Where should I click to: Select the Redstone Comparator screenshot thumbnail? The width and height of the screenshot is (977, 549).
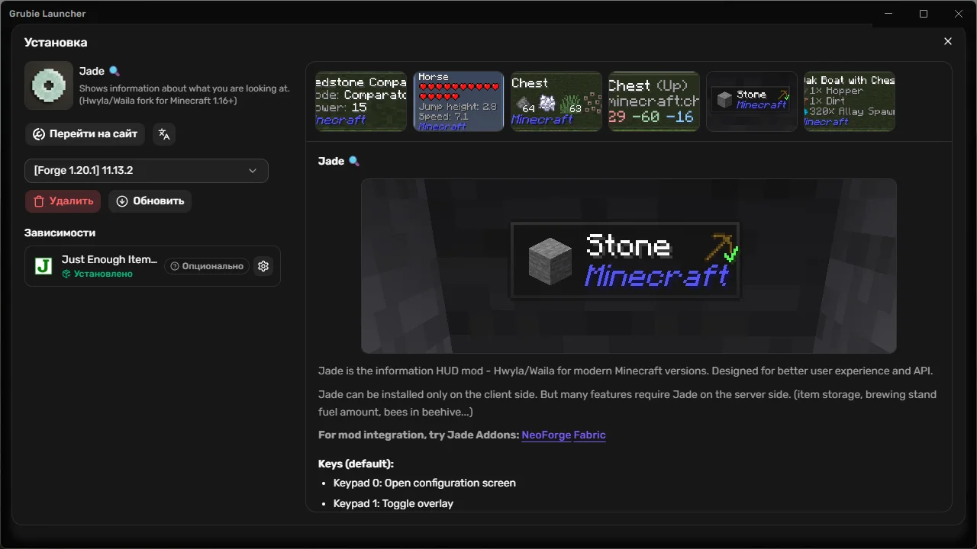361,101
